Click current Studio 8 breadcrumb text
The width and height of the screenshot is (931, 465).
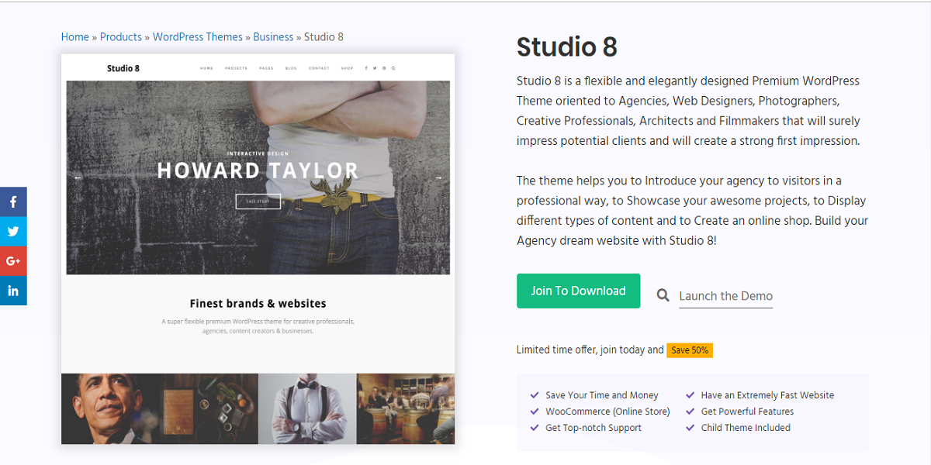(x=324, y=36)
